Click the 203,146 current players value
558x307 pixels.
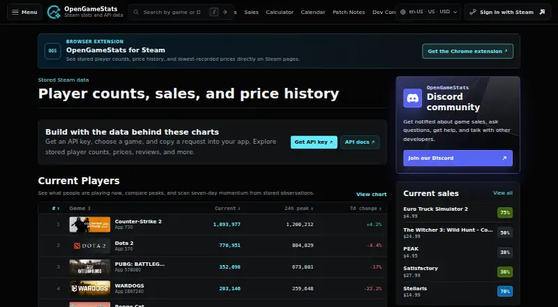(x=230, y=288)
